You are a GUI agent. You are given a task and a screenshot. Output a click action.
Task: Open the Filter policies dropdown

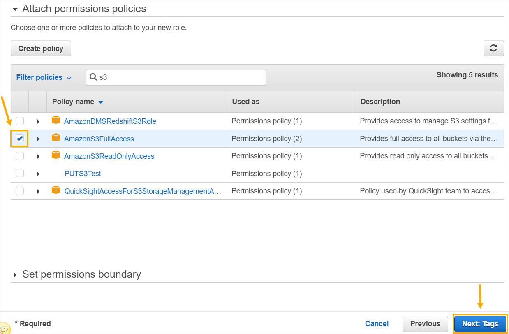tap(44, 77)
